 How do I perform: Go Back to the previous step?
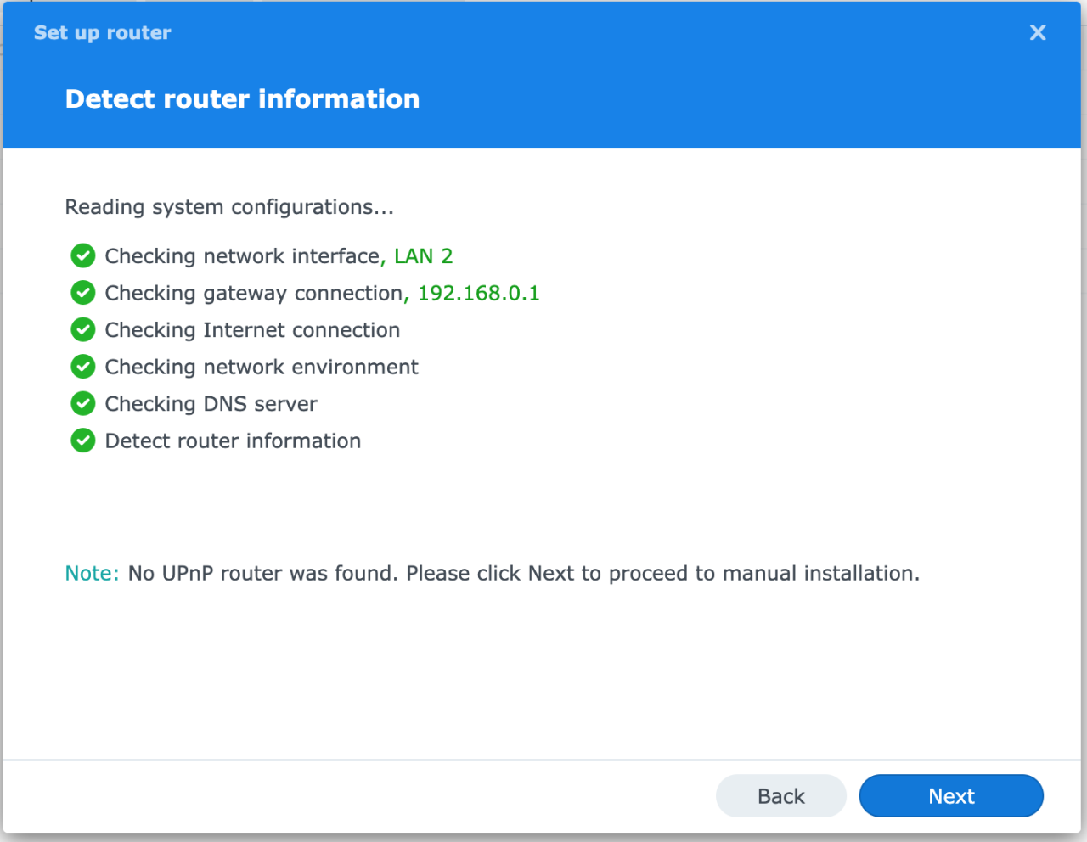pos(780,796)
